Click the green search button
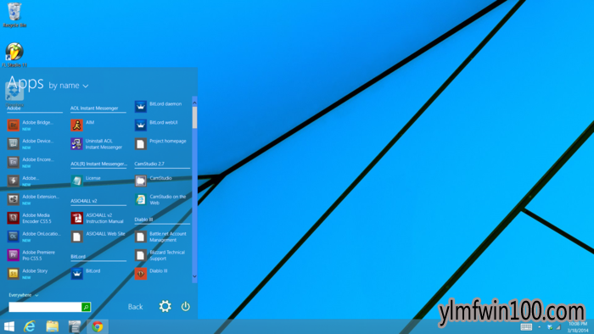 (x=86, y=307)
